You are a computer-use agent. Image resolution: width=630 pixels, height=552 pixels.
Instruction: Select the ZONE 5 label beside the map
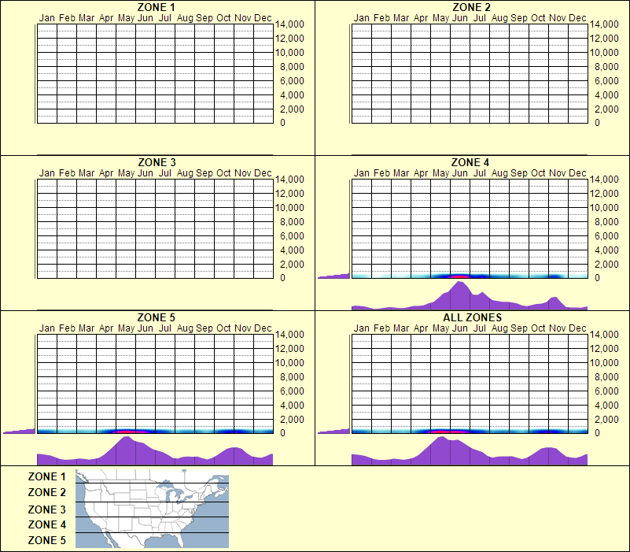click(47, 540)
